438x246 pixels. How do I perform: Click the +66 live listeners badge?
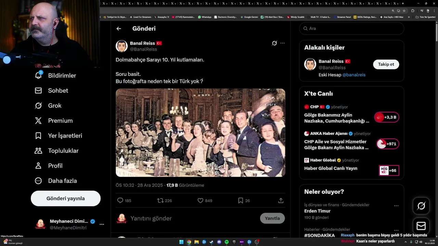coord(389,170)
